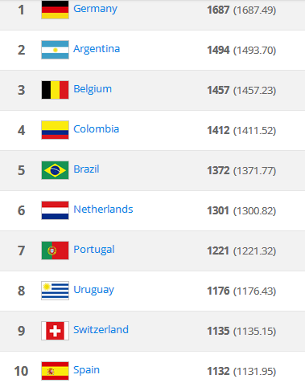Click the Germany flag icon
The image size is (305, 391).
[x=55, y=10]
